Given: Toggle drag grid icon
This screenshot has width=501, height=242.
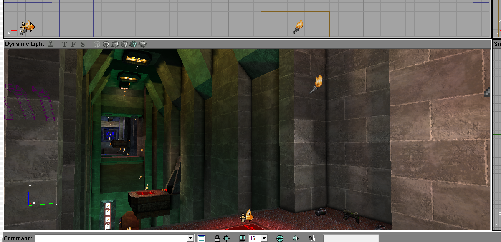Looking at the screenshot, I should click(x=242, y=238).
